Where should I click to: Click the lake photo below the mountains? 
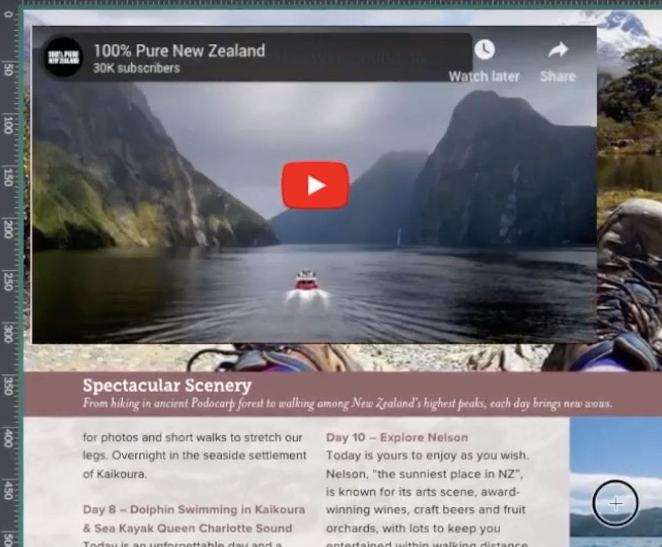[615, 482]
